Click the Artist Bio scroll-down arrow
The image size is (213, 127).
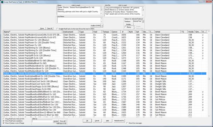click(143, 15)
